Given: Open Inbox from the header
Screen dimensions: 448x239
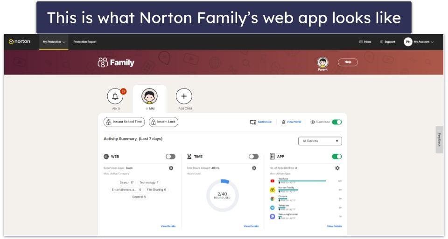Looking at the screenshot, I should 365,42.
